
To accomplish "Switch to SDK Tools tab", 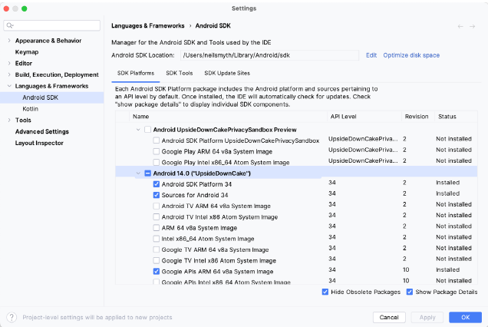I will pos(179,73).
